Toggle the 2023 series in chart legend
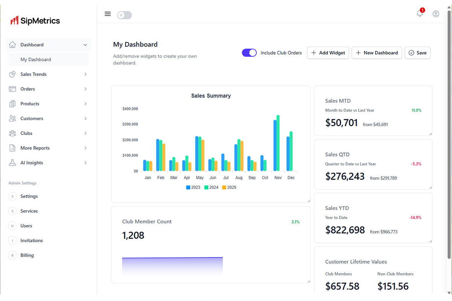This screenshot has width=452, height=301. point(193,187)
